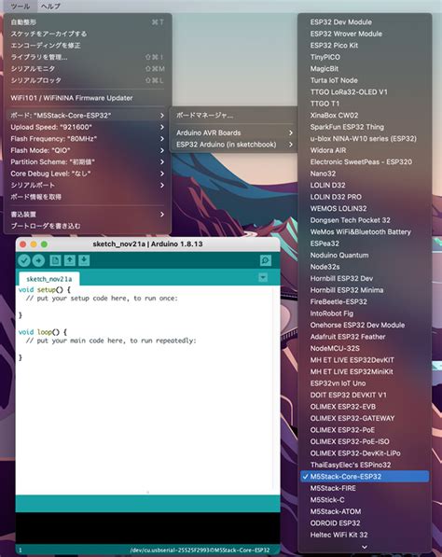
Task: Open シリアルモニタ menu entry
Action: click(88, 69)
